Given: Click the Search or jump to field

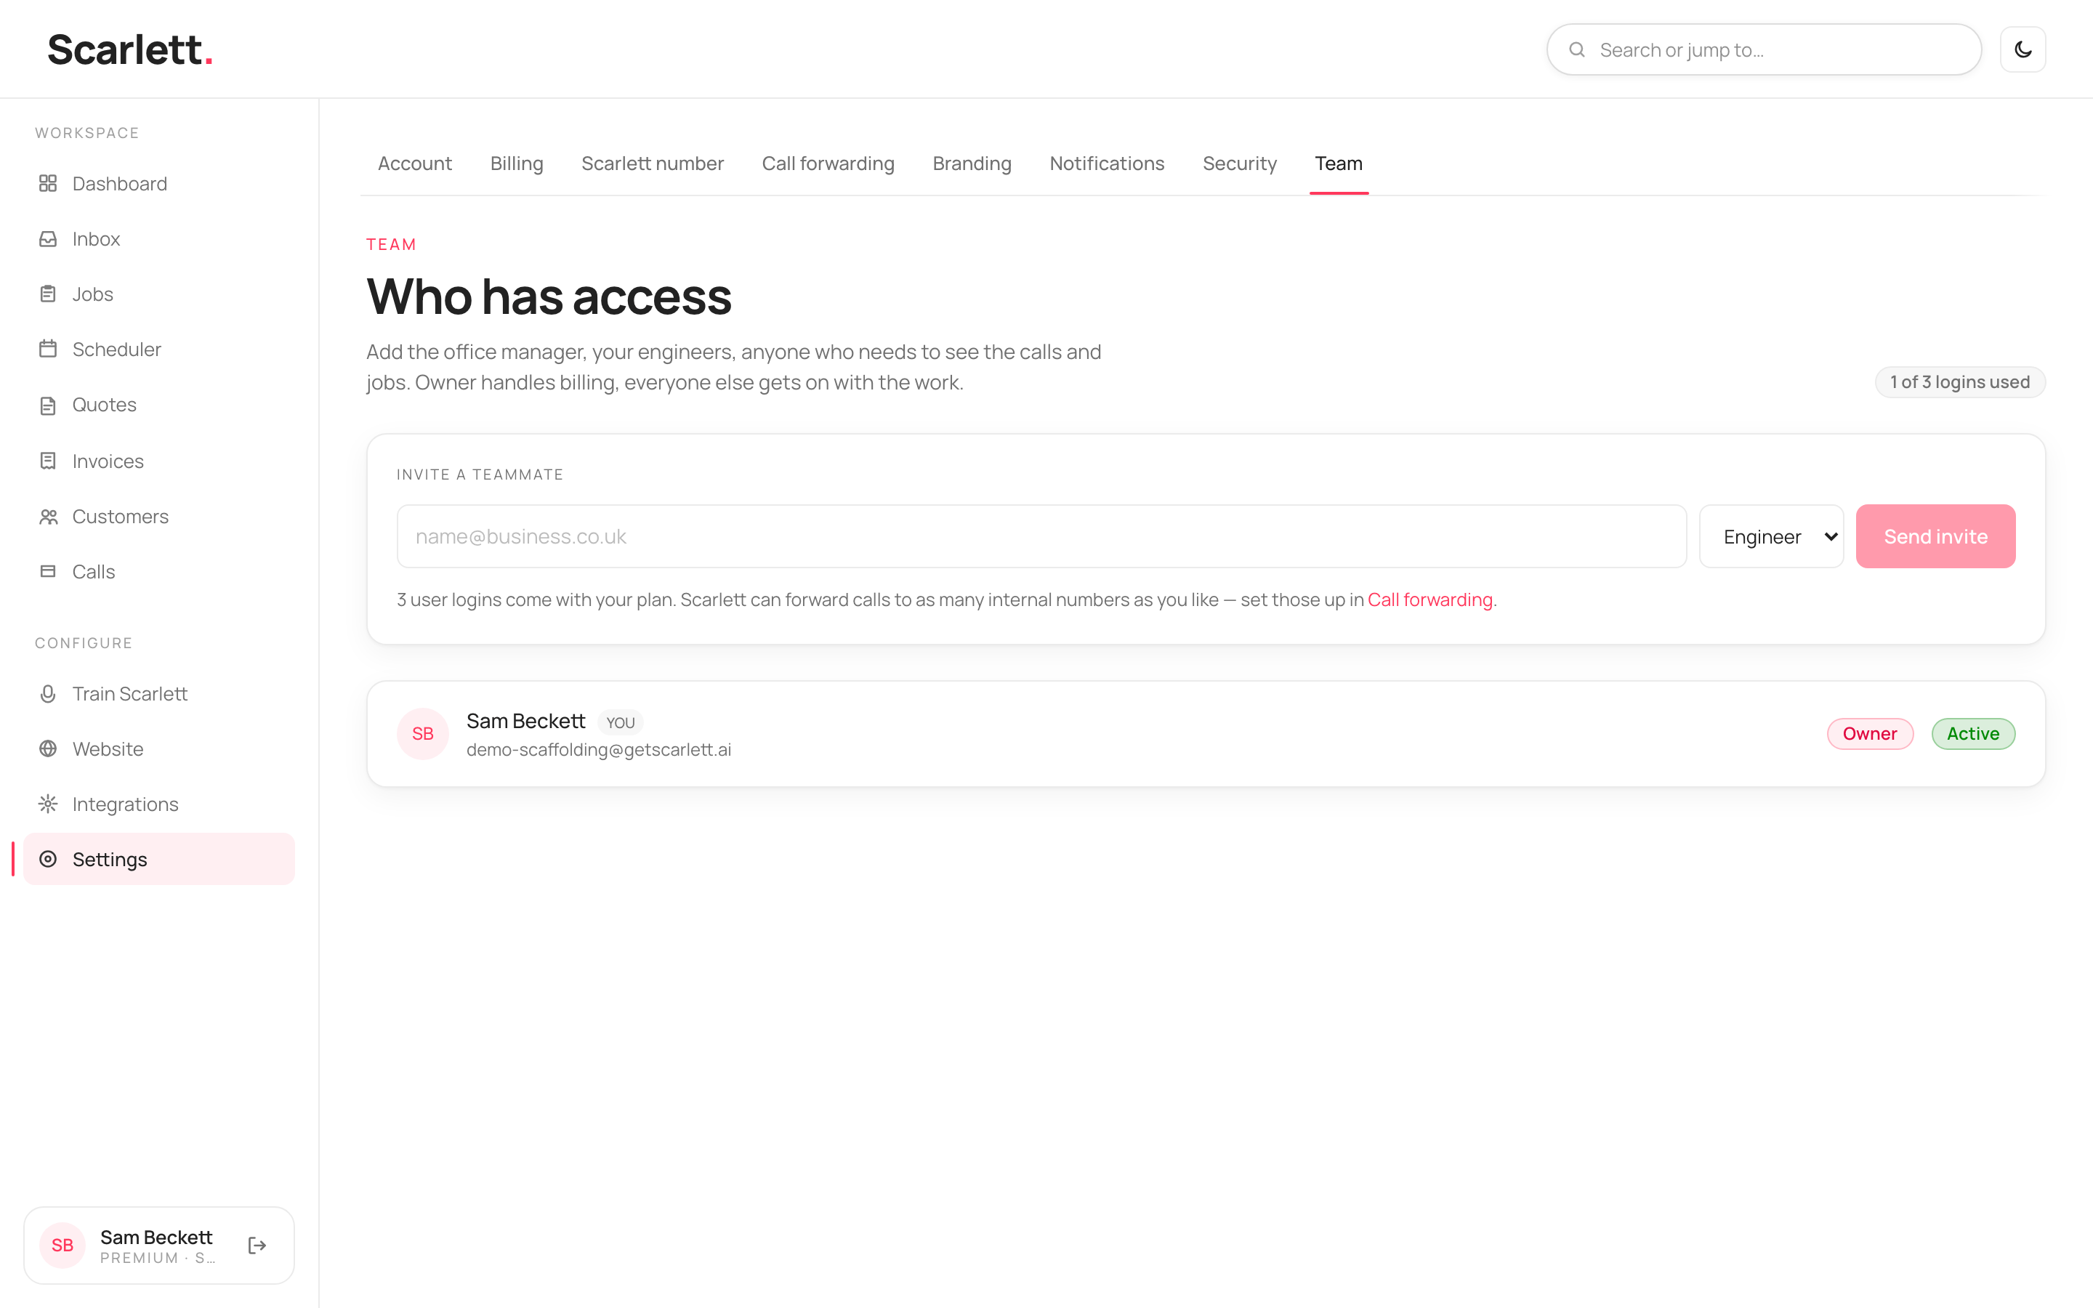Looking at the screenshot, I should [1764, 49].
